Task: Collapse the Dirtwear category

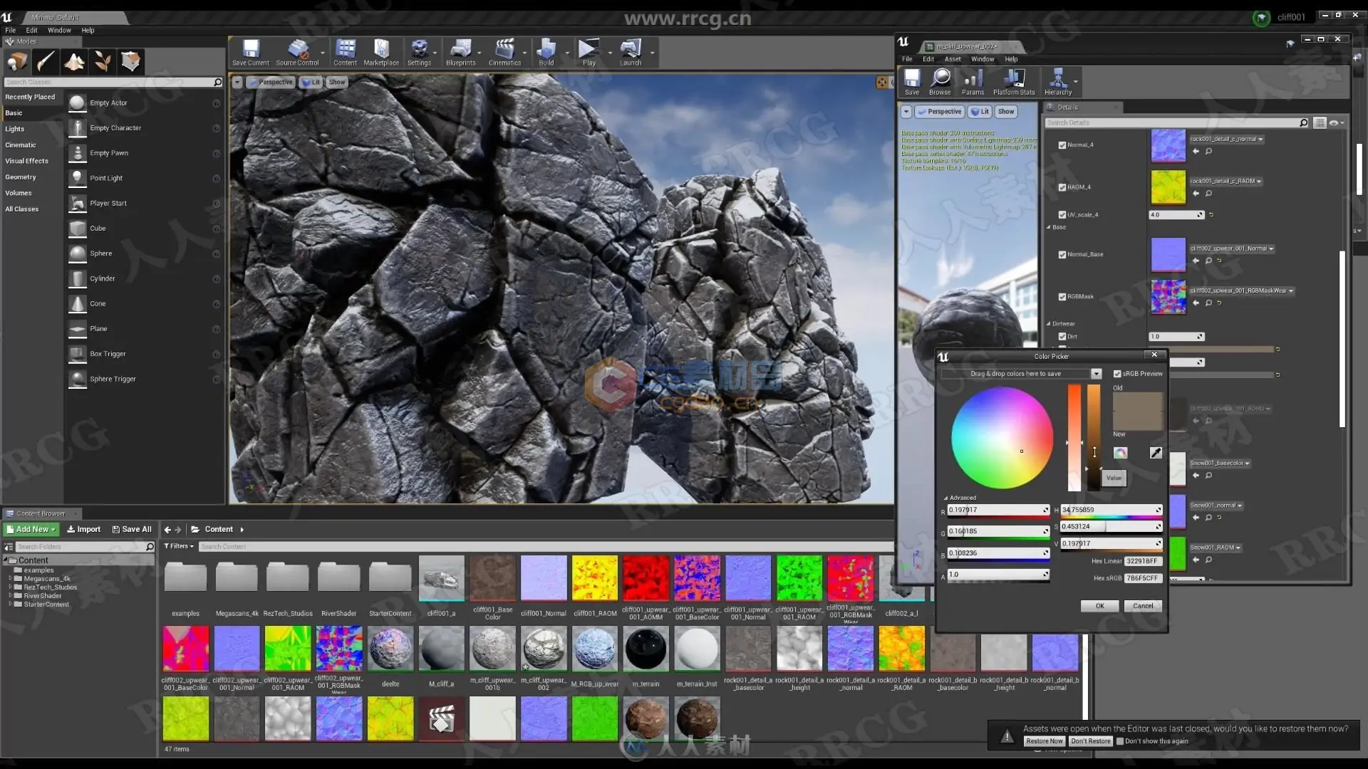Action: coord(1048,324)
